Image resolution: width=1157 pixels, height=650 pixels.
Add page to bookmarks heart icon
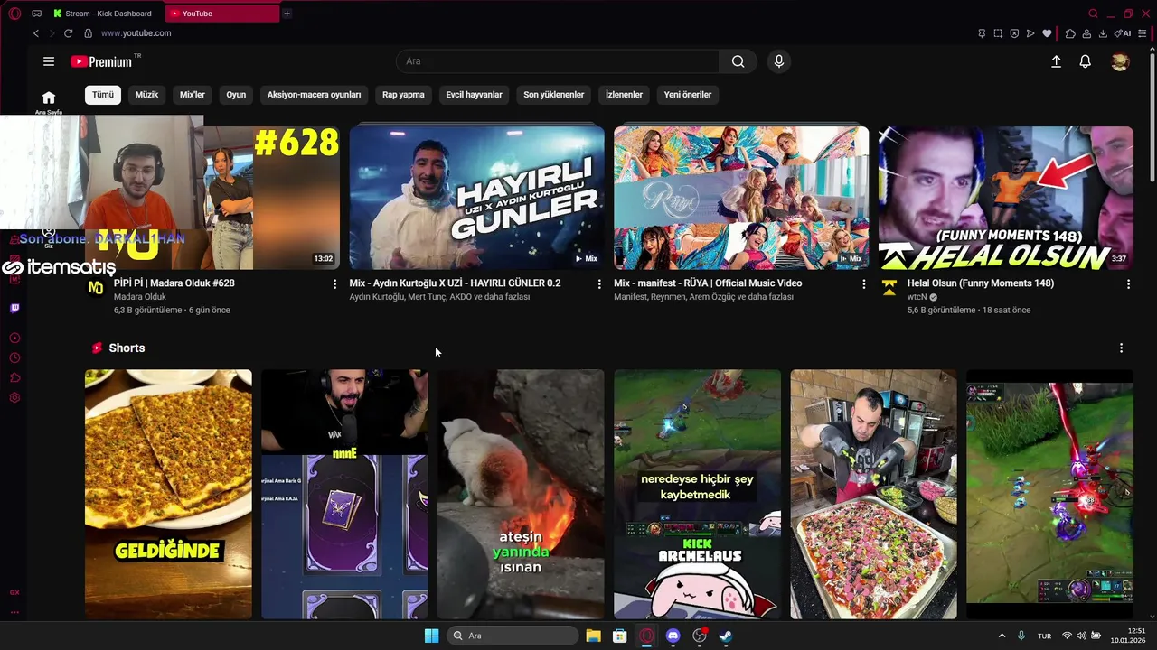pos(1047,33)
